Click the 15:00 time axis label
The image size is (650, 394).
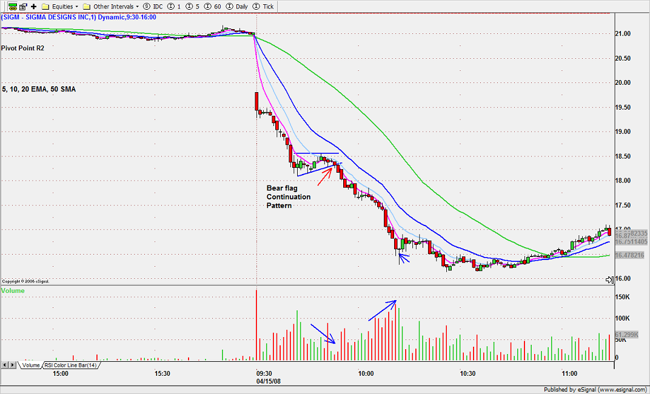pyautogui.click(x=61, y=374)
